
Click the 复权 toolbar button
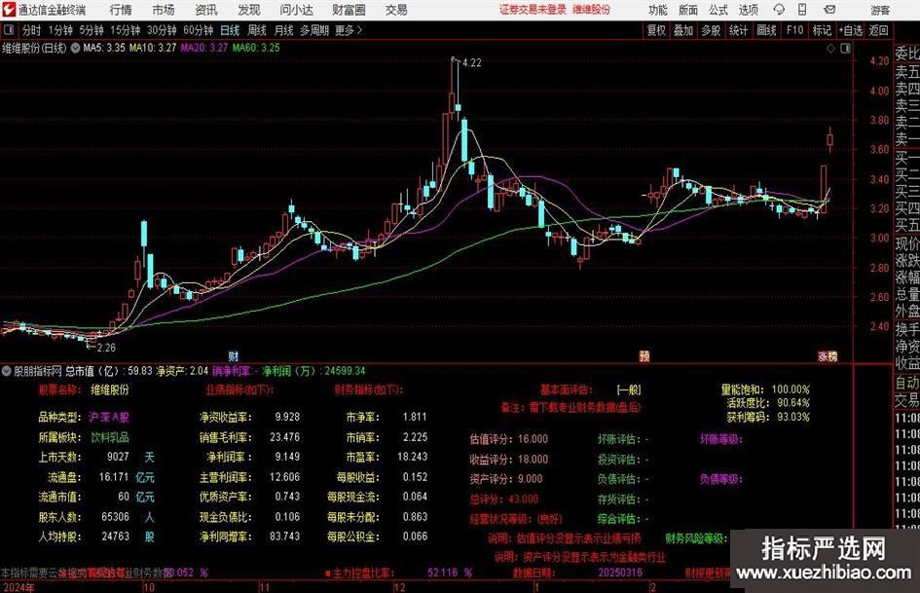pyautogui.click(x=656, y=30)
